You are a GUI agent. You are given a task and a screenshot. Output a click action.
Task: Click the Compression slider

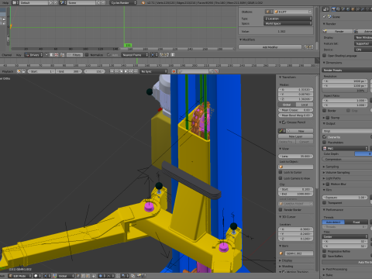coord(347,160)
